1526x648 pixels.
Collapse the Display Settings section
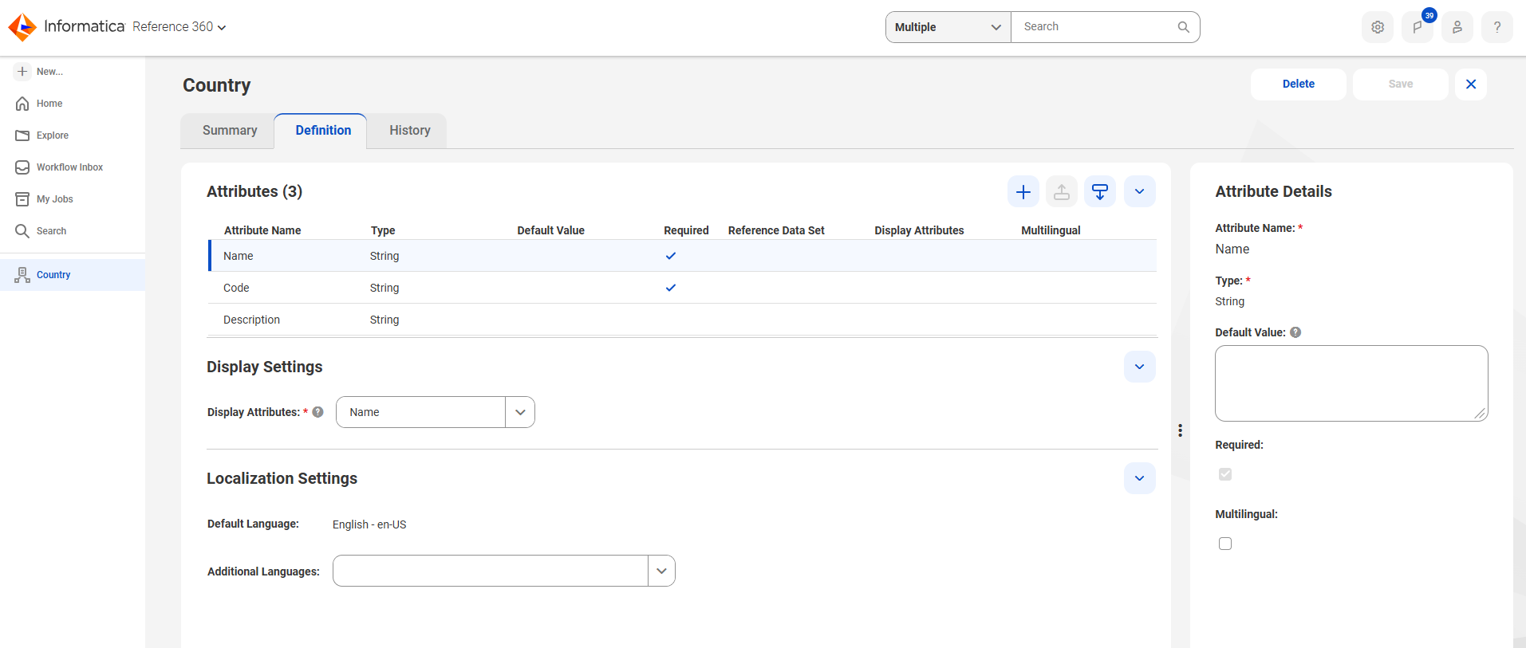[x=1140, y=367]
